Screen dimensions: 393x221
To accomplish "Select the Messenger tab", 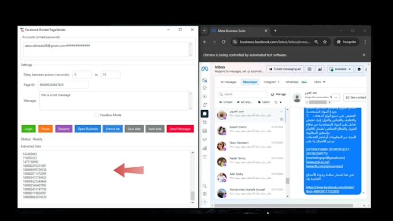I will click(x=250, y=82).
